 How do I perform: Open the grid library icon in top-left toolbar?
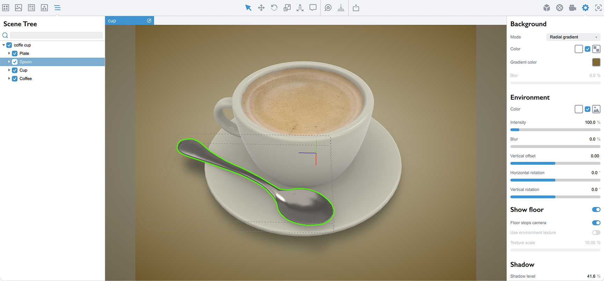click(6, 8)
